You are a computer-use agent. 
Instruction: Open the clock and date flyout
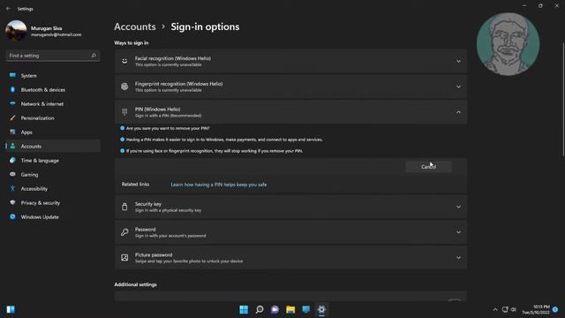click(536, 310)
